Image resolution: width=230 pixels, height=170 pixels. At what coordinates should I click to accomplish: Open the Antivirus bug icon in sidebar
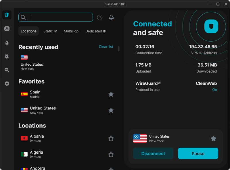7,56
